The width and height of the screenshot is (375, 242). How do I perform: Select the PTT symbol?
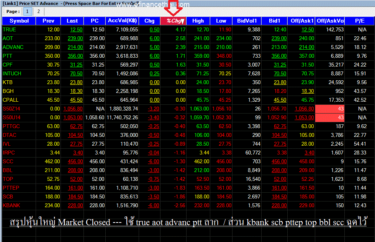[x=7, y=56]
